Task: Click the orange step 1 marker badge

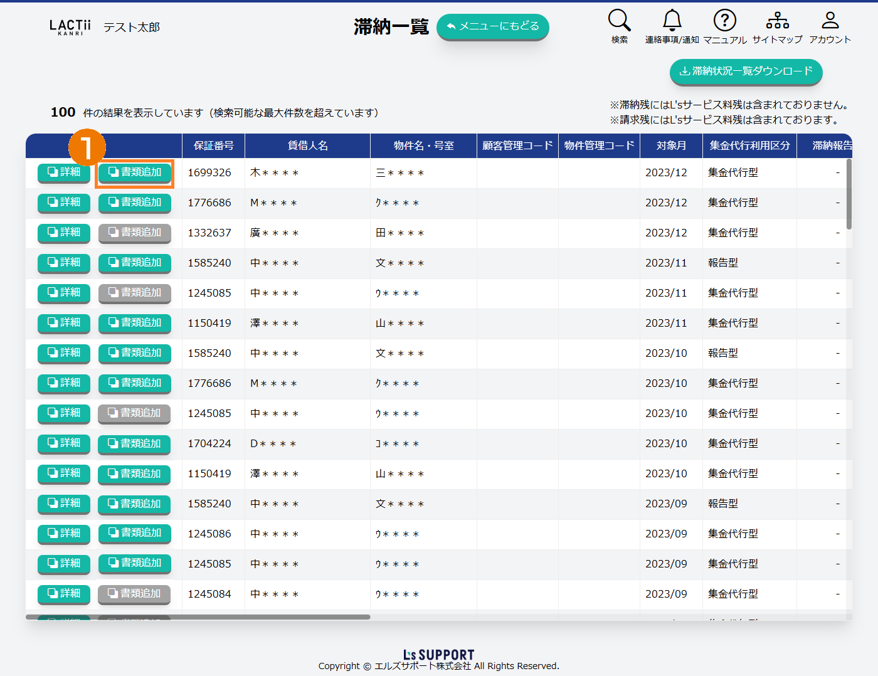Action: tap(87, 147)
